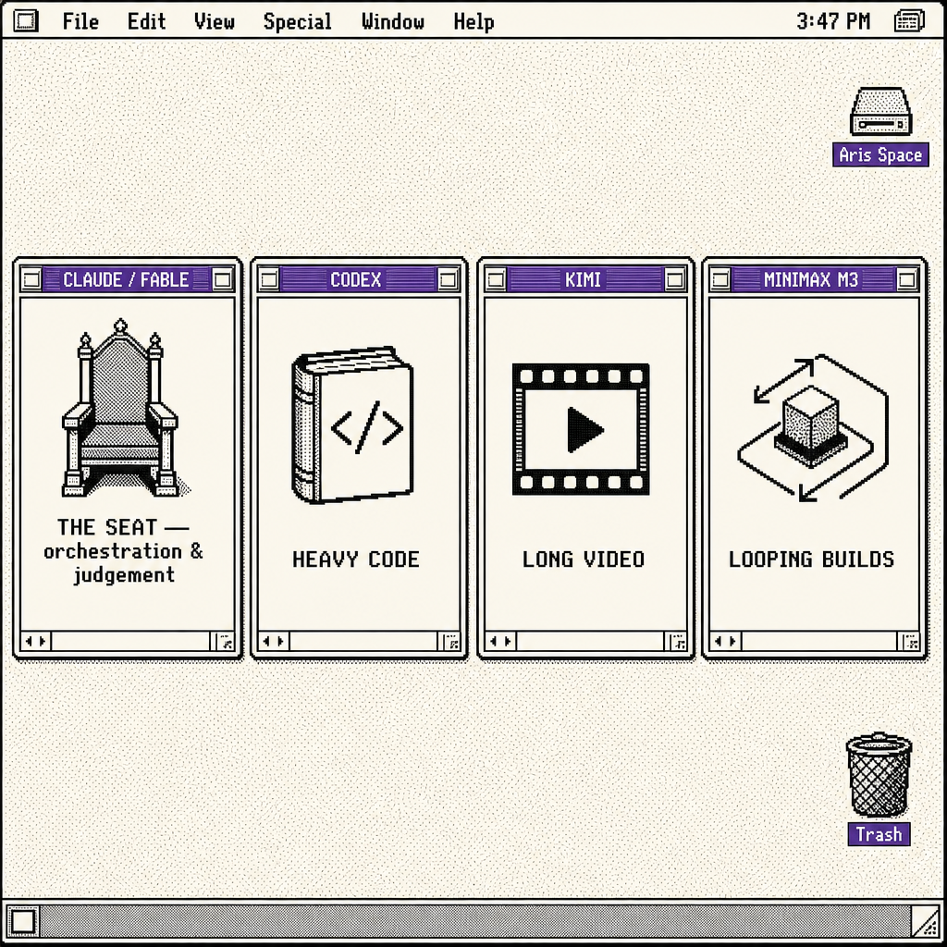
Task: Click the system menu icon left of File
Action: click(x=26, y=21)
